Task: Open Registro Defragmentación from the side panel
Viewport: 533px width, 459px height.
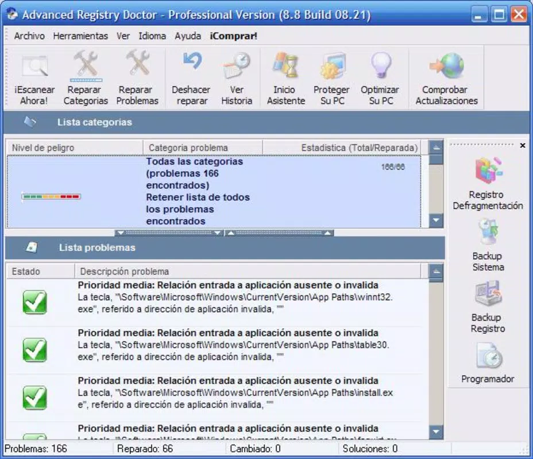Action: (x=488, y=184)
